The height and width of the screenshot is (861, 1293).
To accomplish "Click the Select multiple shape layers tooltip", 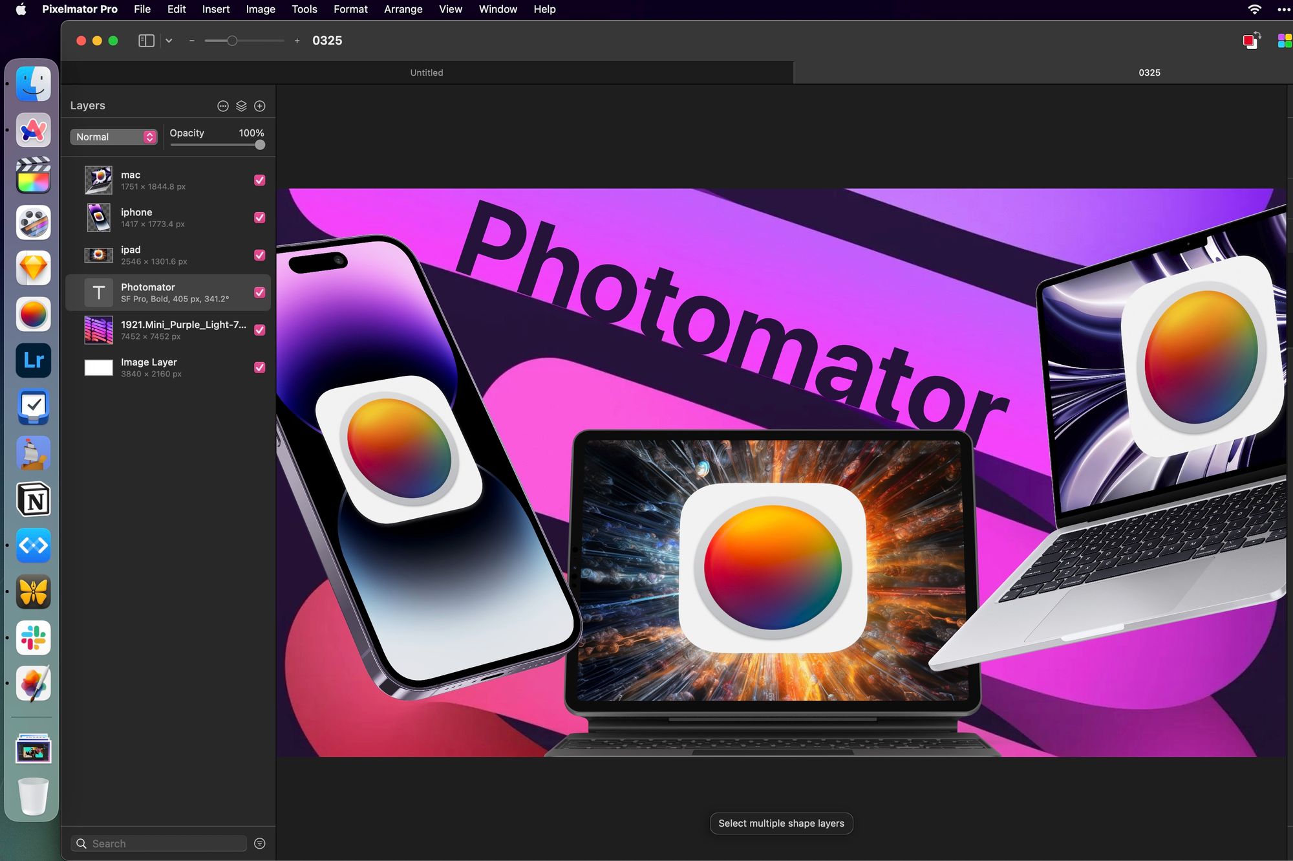I will tap(781, 823).
